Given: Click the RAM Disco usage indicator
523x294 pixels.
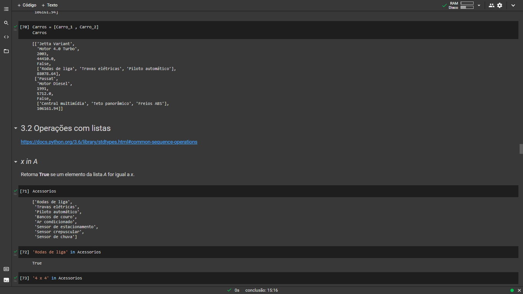Looking at the screenshot, I should [461, 5].
